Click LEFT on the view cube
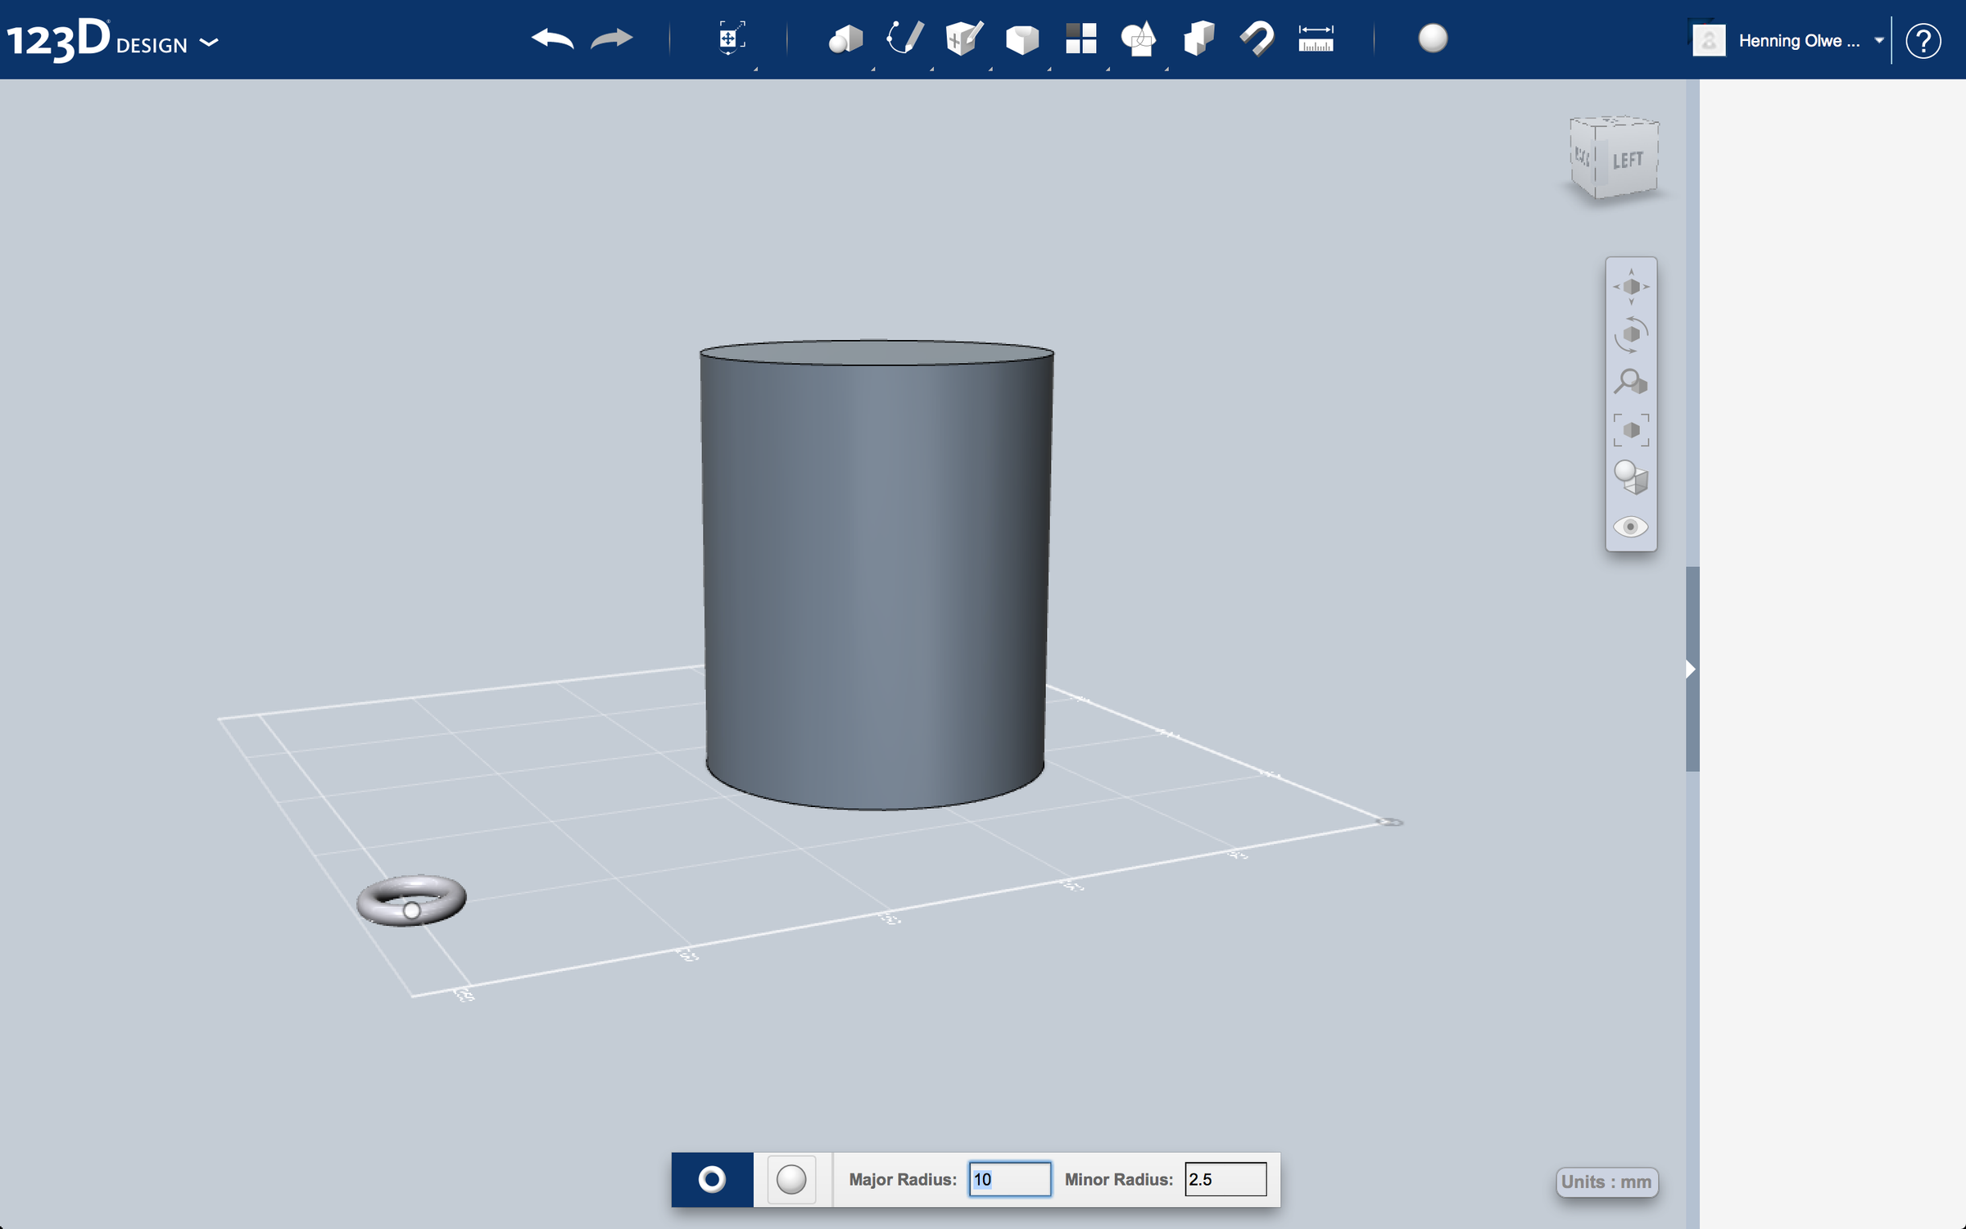 [1629, 159]
